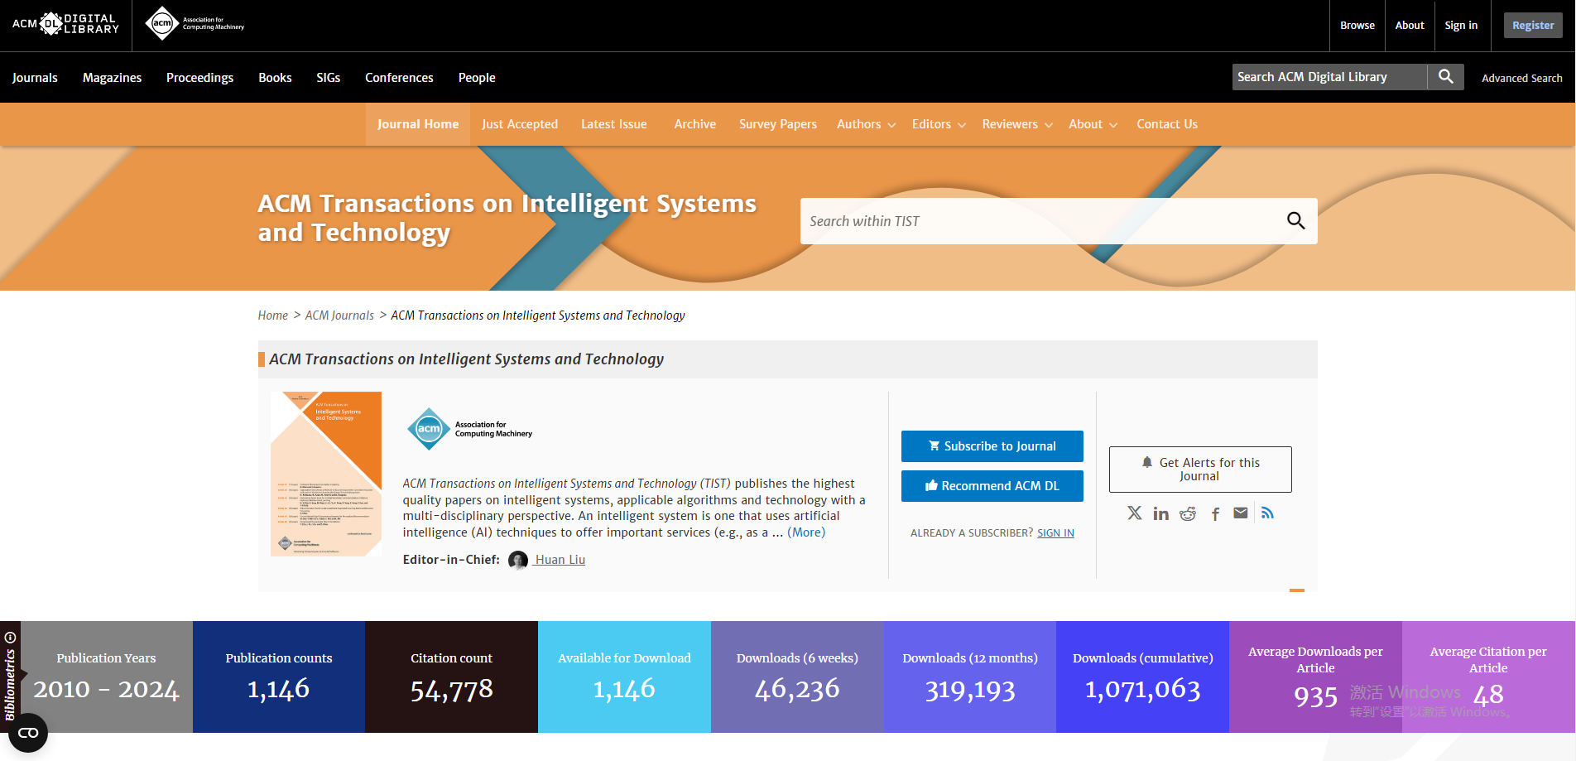The width and height of the screenshot is (1576, 761).
Task: Share journal via email icon
Action: 1240,513
